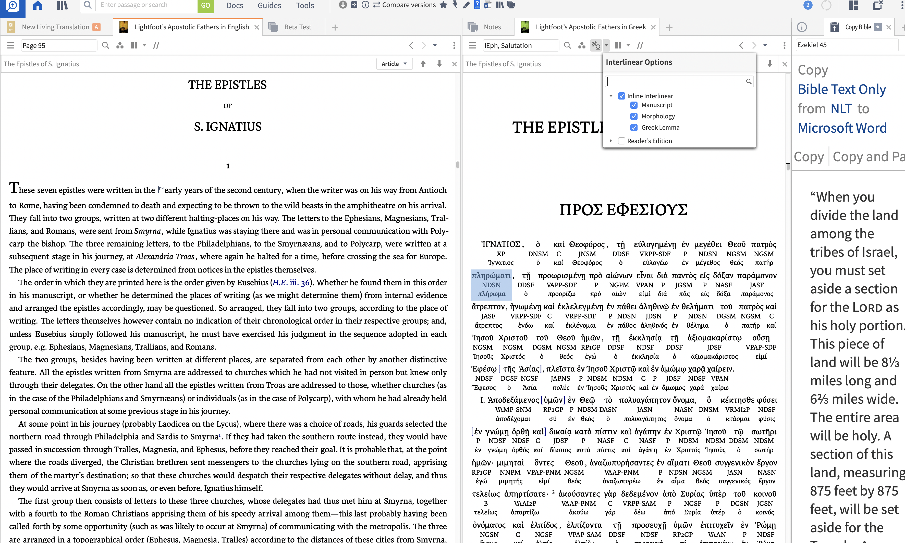Disable the Morphology interlinear line
Viewport: 905px width, 543px height.
tap(634, 116)
